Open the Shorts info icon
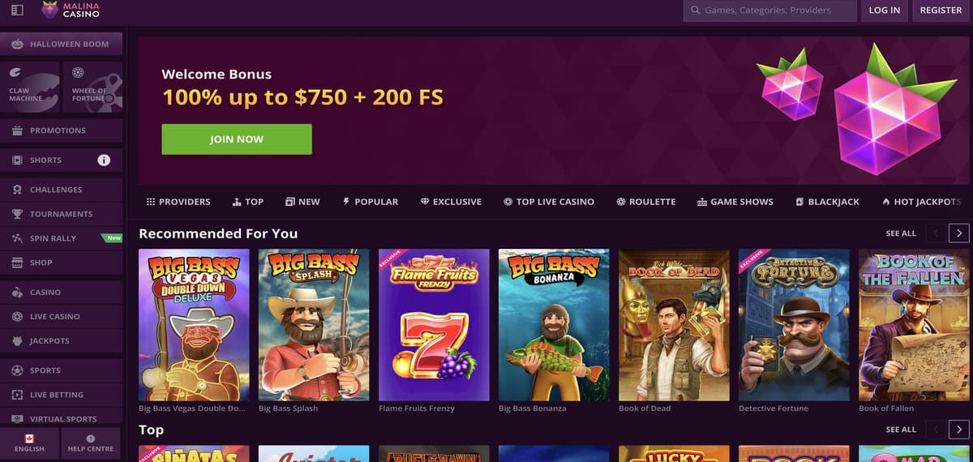The image size is (973, 462). coord(104,160)
